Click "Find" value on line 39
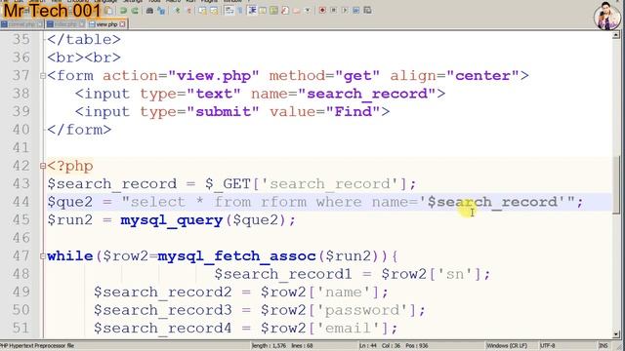The width and height of the screenshot is (625, 351). pos(353,111)
